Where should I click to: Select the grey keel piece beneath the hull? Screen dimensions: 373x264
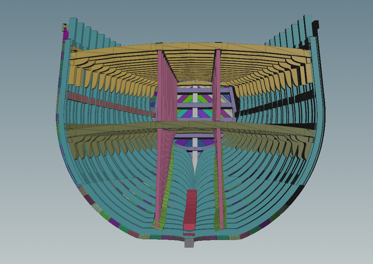tap(189, 243)
